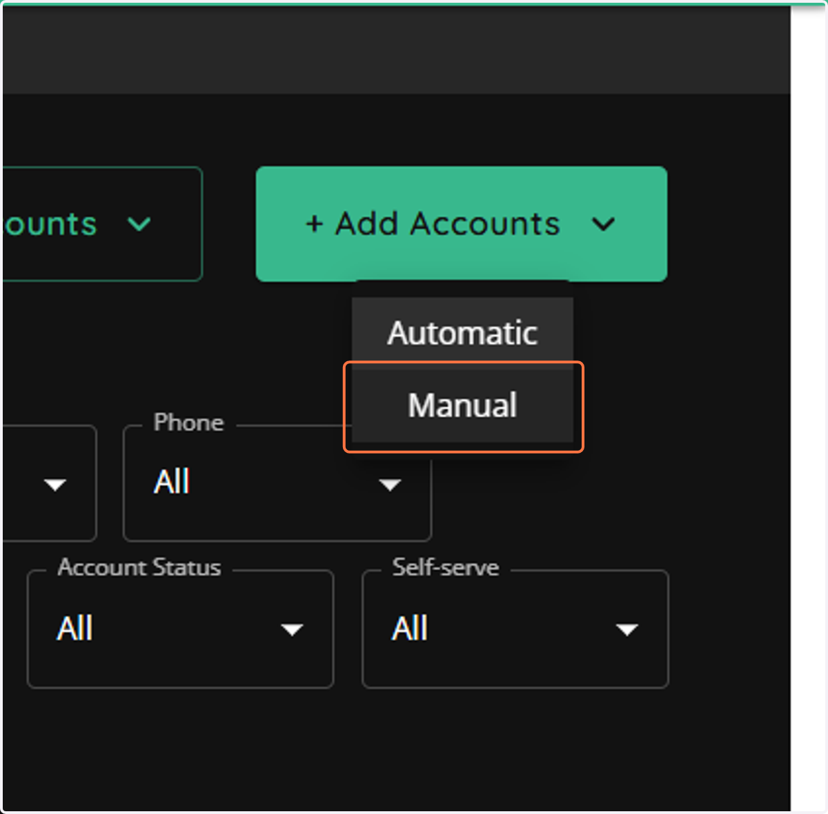Click the arrow in the Phone field
This screenshot has height=814, width=828.
coord(390,485)
